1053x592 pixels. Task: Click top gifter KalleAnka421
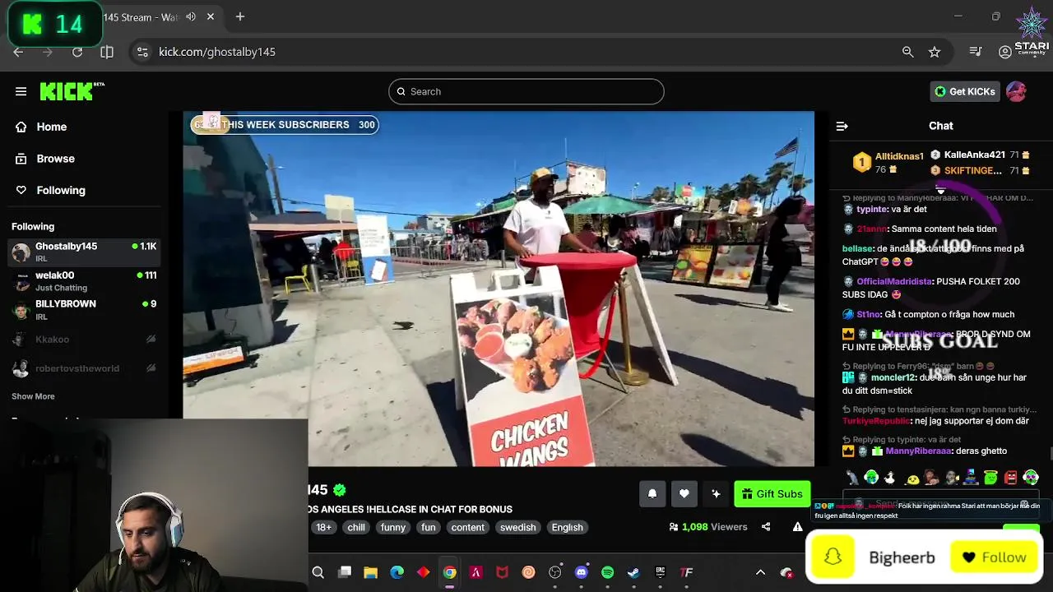click(975, 155)
